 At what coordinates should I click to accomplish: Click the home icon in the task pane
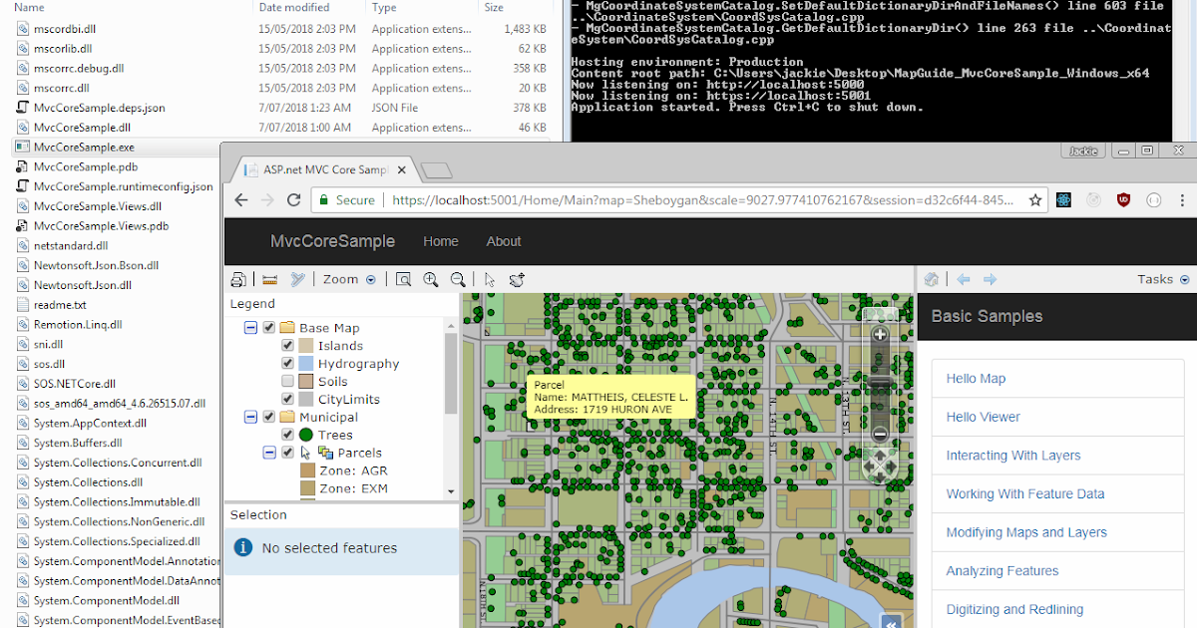[x=931, y=279]
